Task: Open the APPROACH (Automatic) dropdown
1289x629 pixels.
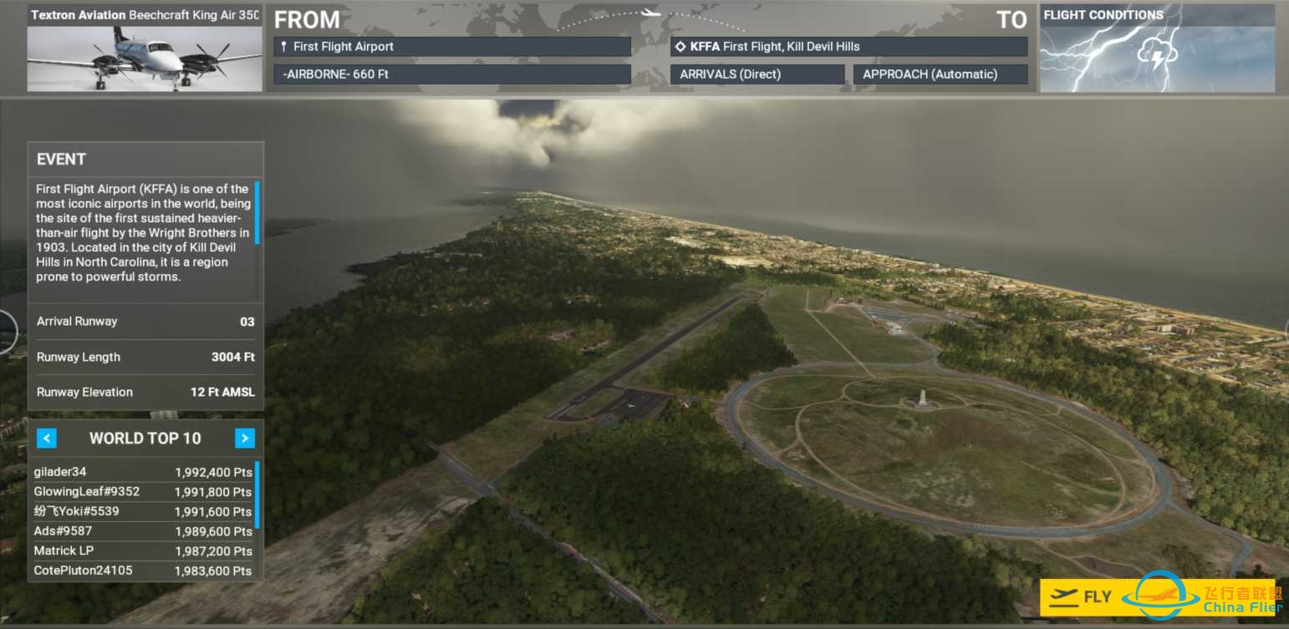Action: tap(940, 74)
